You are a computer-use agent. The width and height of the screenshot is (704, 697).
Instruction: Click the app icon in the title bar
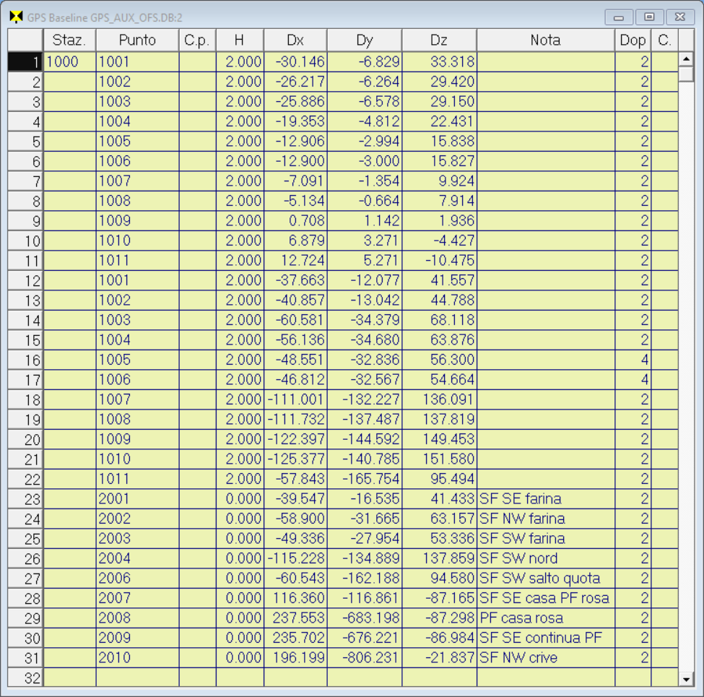click(x=16, y=17)
